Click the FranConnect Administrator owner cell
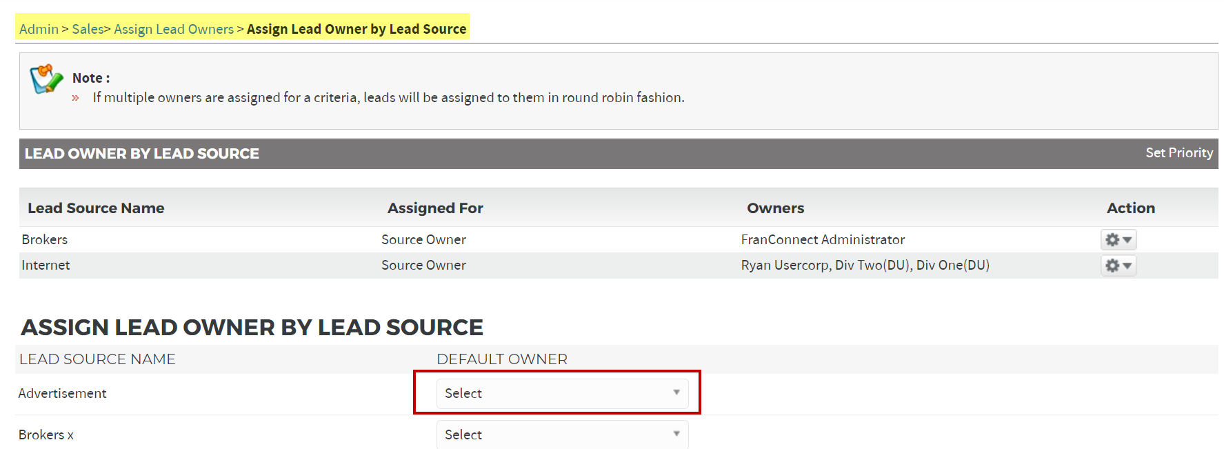 pos(823,240)
